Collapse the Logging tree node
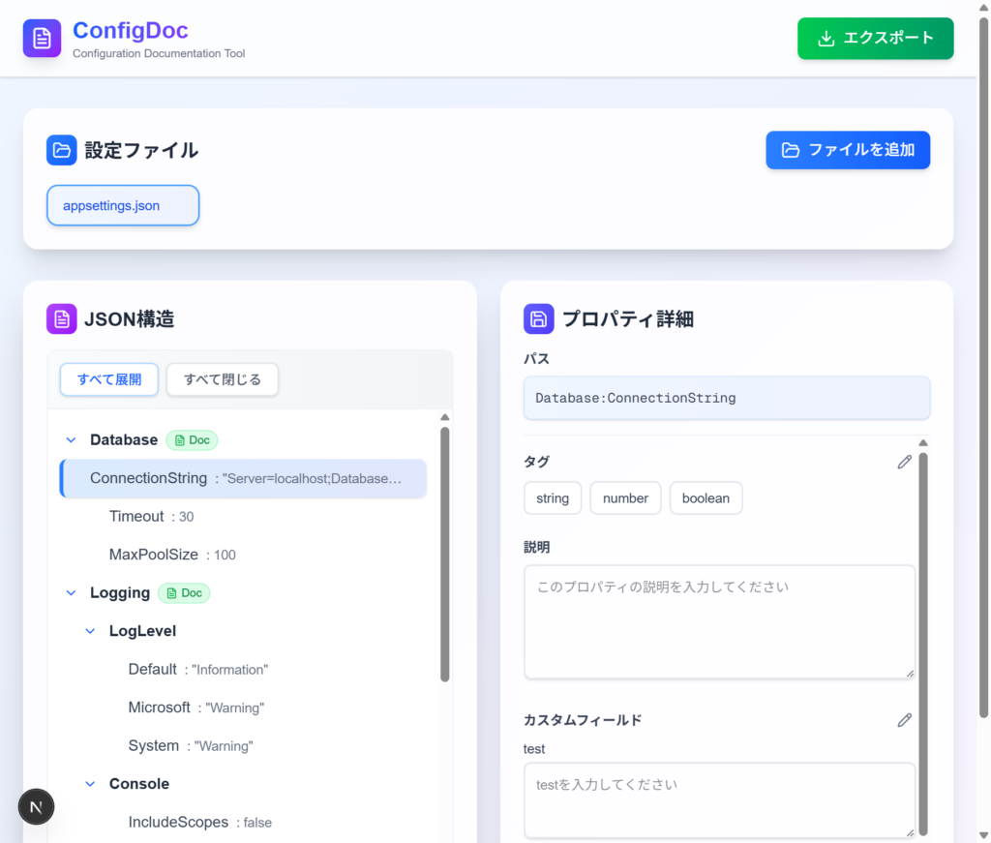 click(71, 593)
